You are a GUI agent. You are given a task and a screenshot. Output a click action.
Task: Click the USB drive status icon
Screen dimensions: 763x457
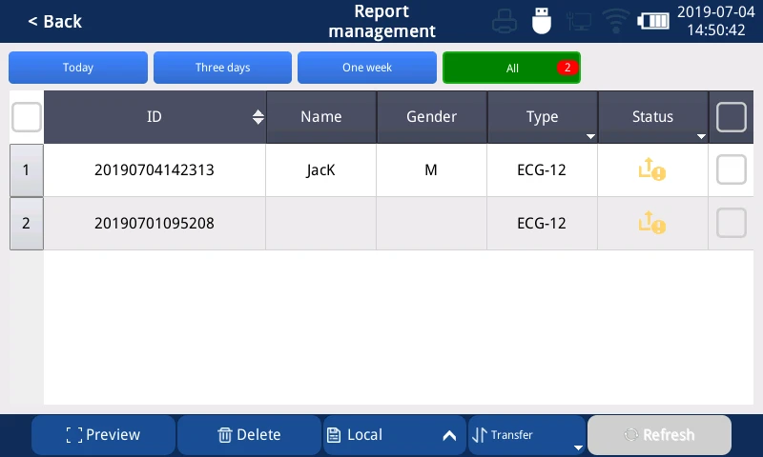pos(541,21)
